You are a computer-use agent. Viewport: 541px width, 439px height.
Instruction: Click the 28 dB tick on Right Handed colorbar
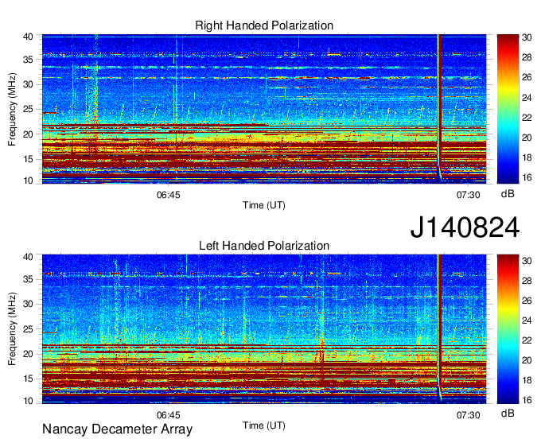coord(527,57)
